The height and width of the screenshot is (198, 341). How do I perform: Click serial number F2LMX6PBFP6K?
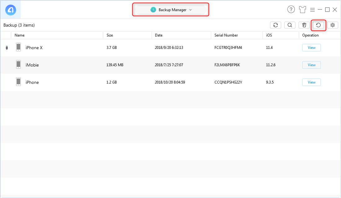click(x=227, y=65)
